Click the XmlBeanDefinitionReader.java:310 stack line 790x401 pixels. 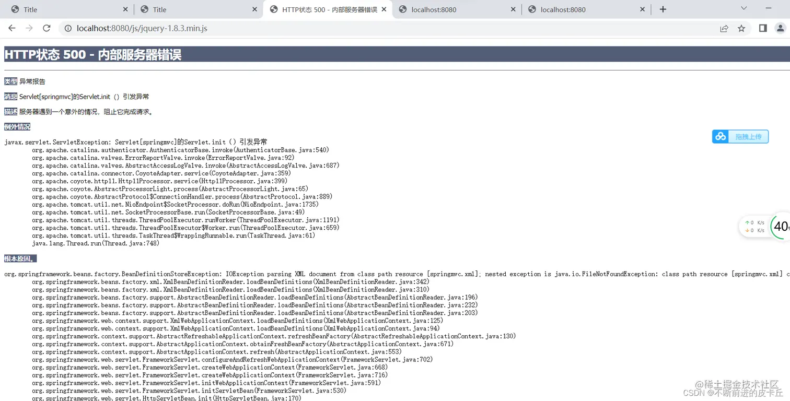(230, 290)
